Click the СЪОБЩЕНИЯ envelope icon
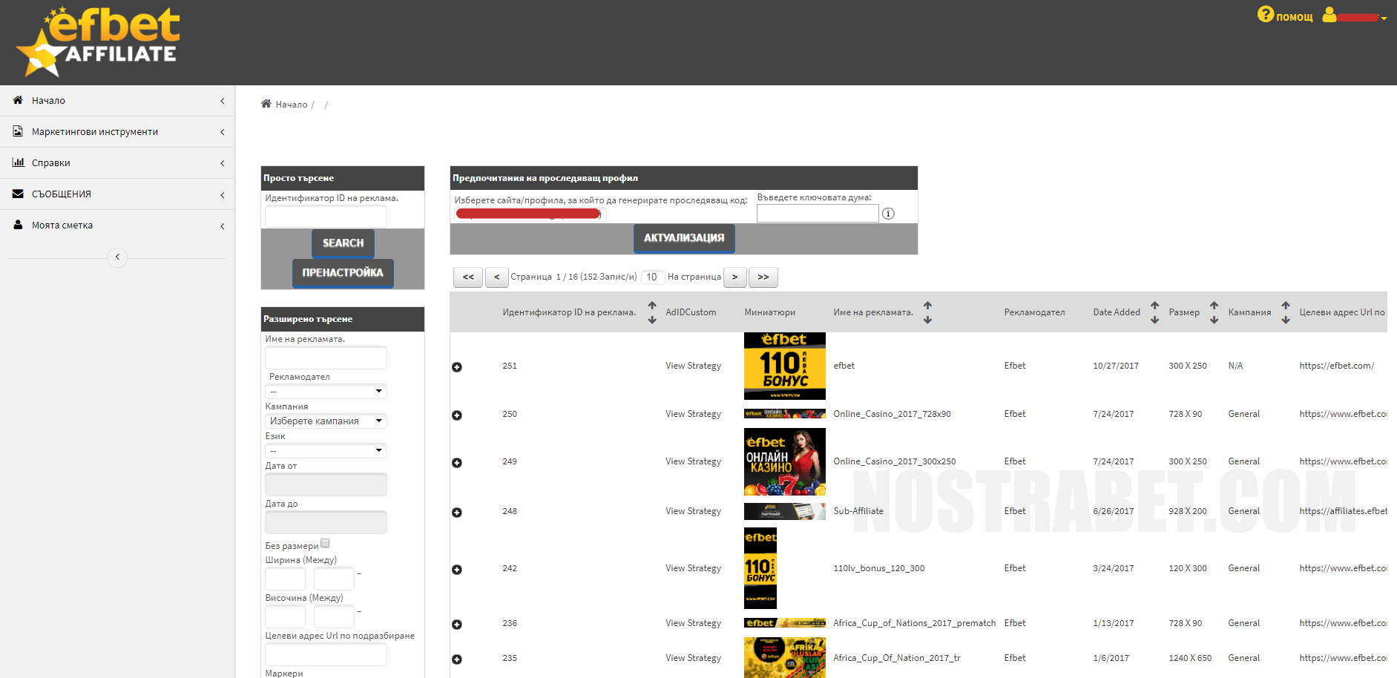This screenshot has height=678, width=1397. point(18,194)
